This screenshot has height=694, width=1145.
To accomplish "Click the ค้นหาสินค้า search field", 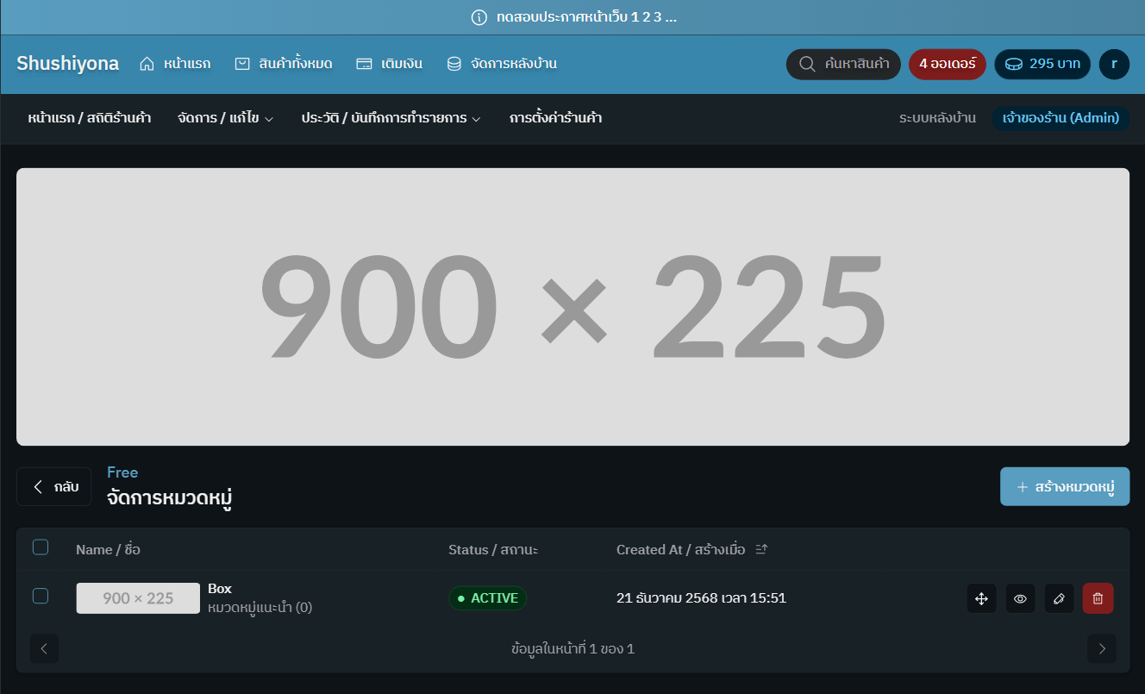I will (x=843, y=64).
